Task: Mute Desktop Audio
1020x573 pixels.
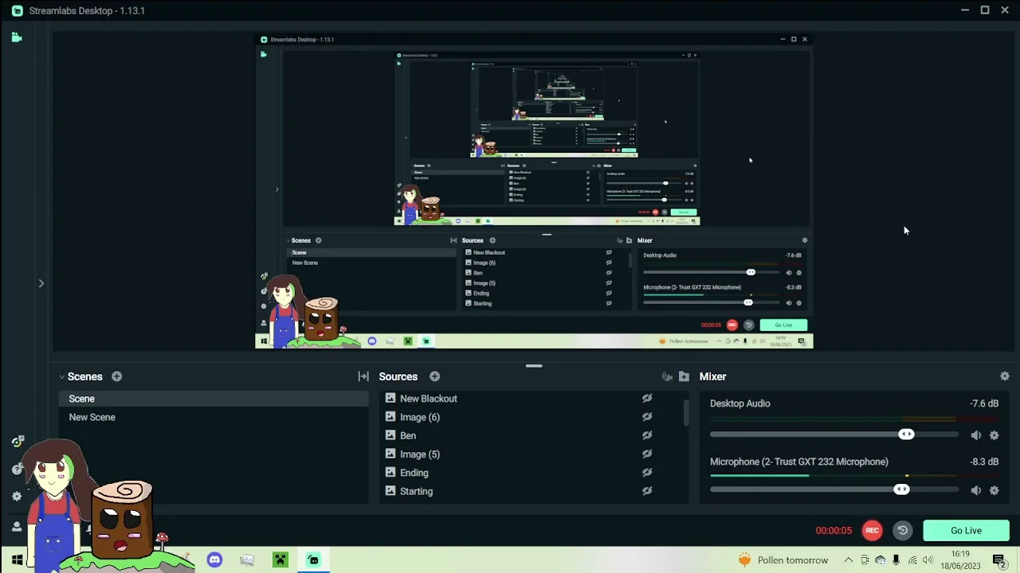Action: point(976,435)
